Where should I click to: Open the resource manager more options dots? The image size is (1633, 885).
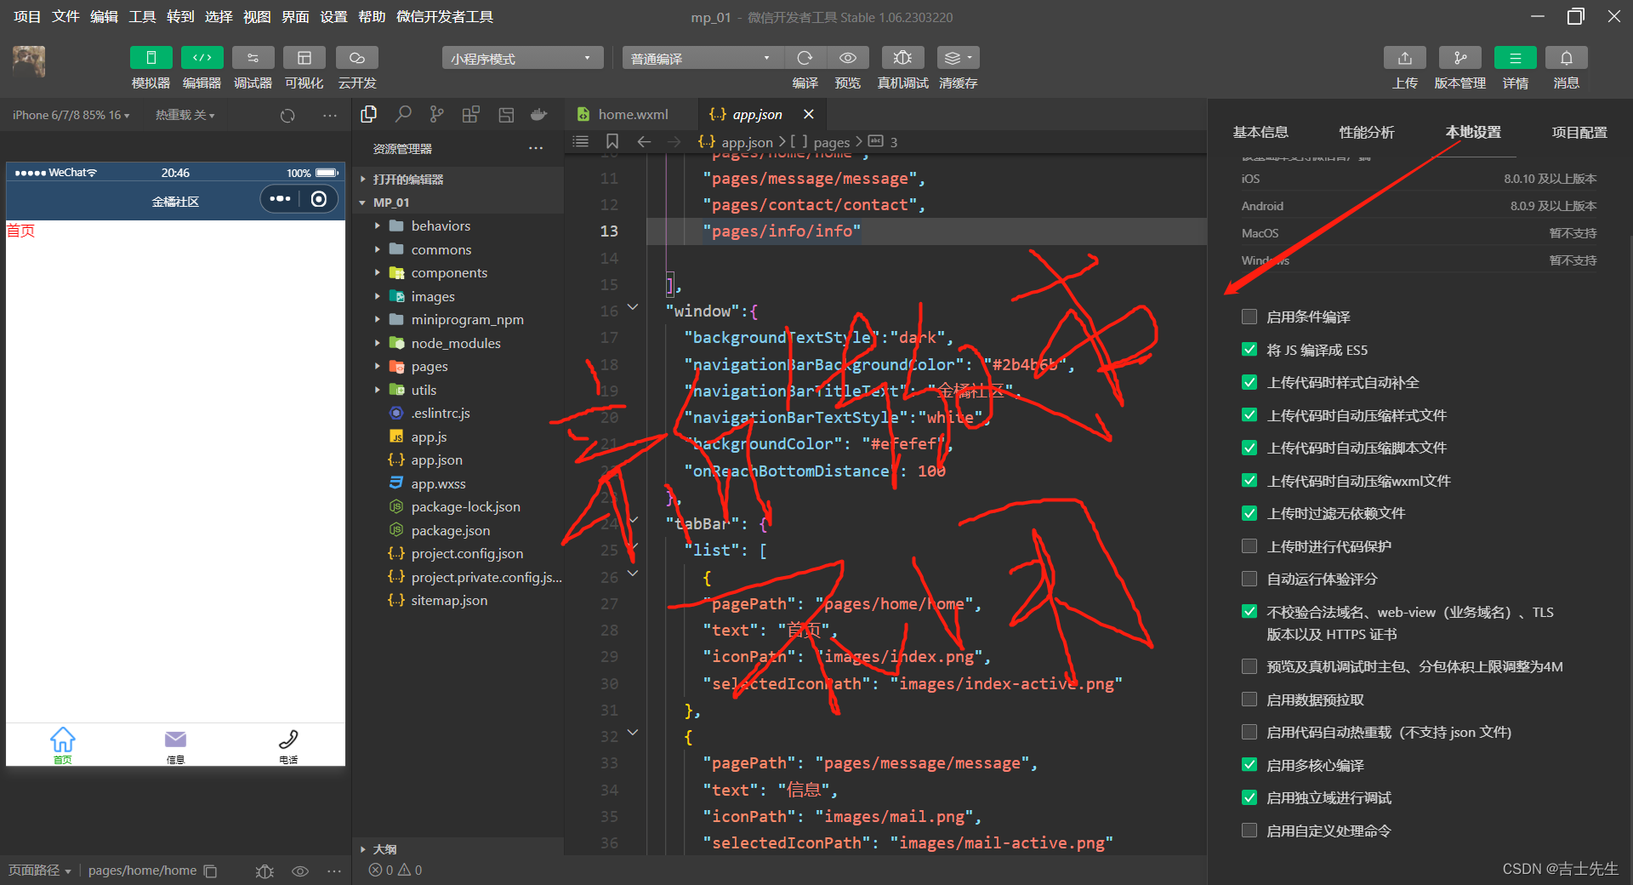(x=536, y=148)
